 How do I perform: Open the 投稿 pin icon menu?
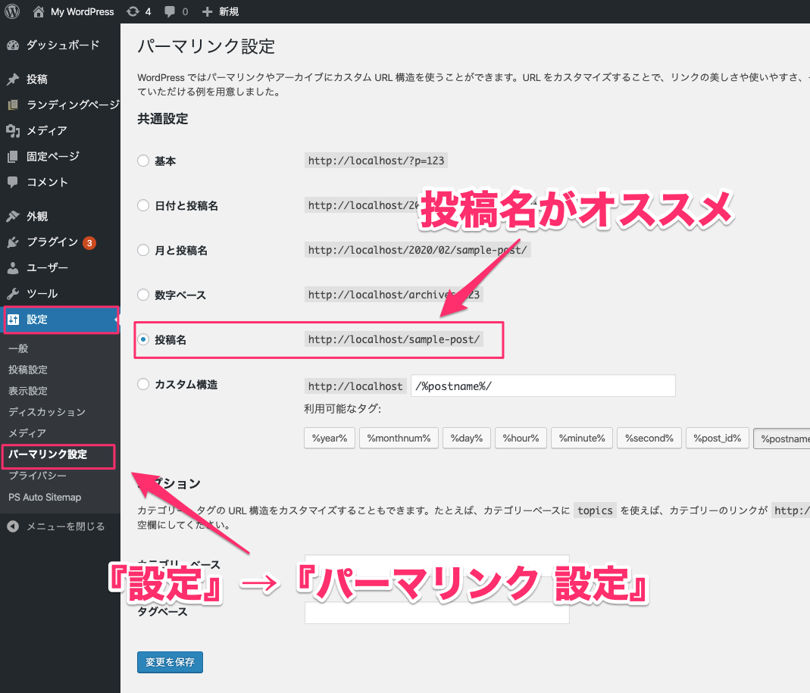(x=13, y=80)
